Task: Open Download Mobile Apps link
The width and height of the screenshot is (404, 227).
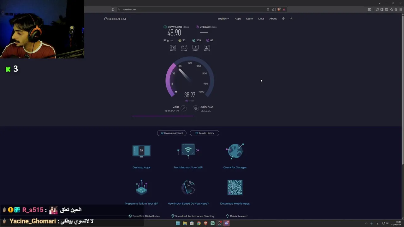Action: [x=235, y=204]
